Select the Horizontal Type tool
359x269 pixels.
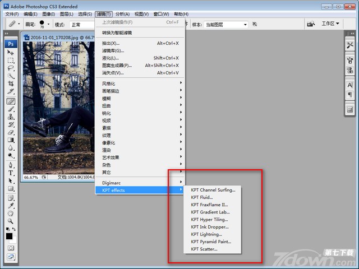(11, 173)
